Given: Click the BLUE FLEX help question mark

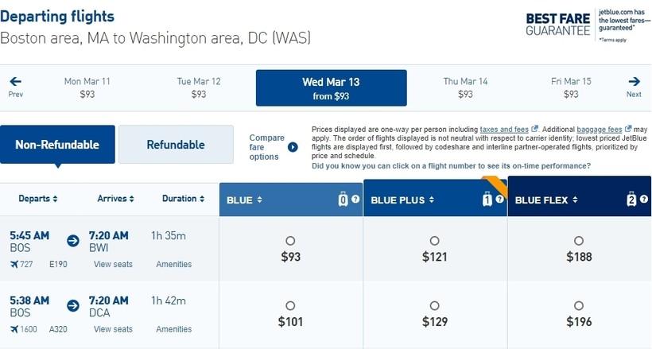Looking at the screenshot, I should click(644, 200).
